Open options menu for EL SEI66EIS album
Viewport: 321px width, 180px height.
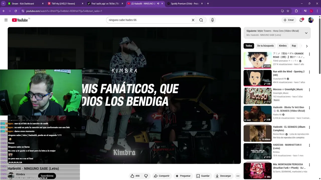pyautogui.click(x=309, y=127)
